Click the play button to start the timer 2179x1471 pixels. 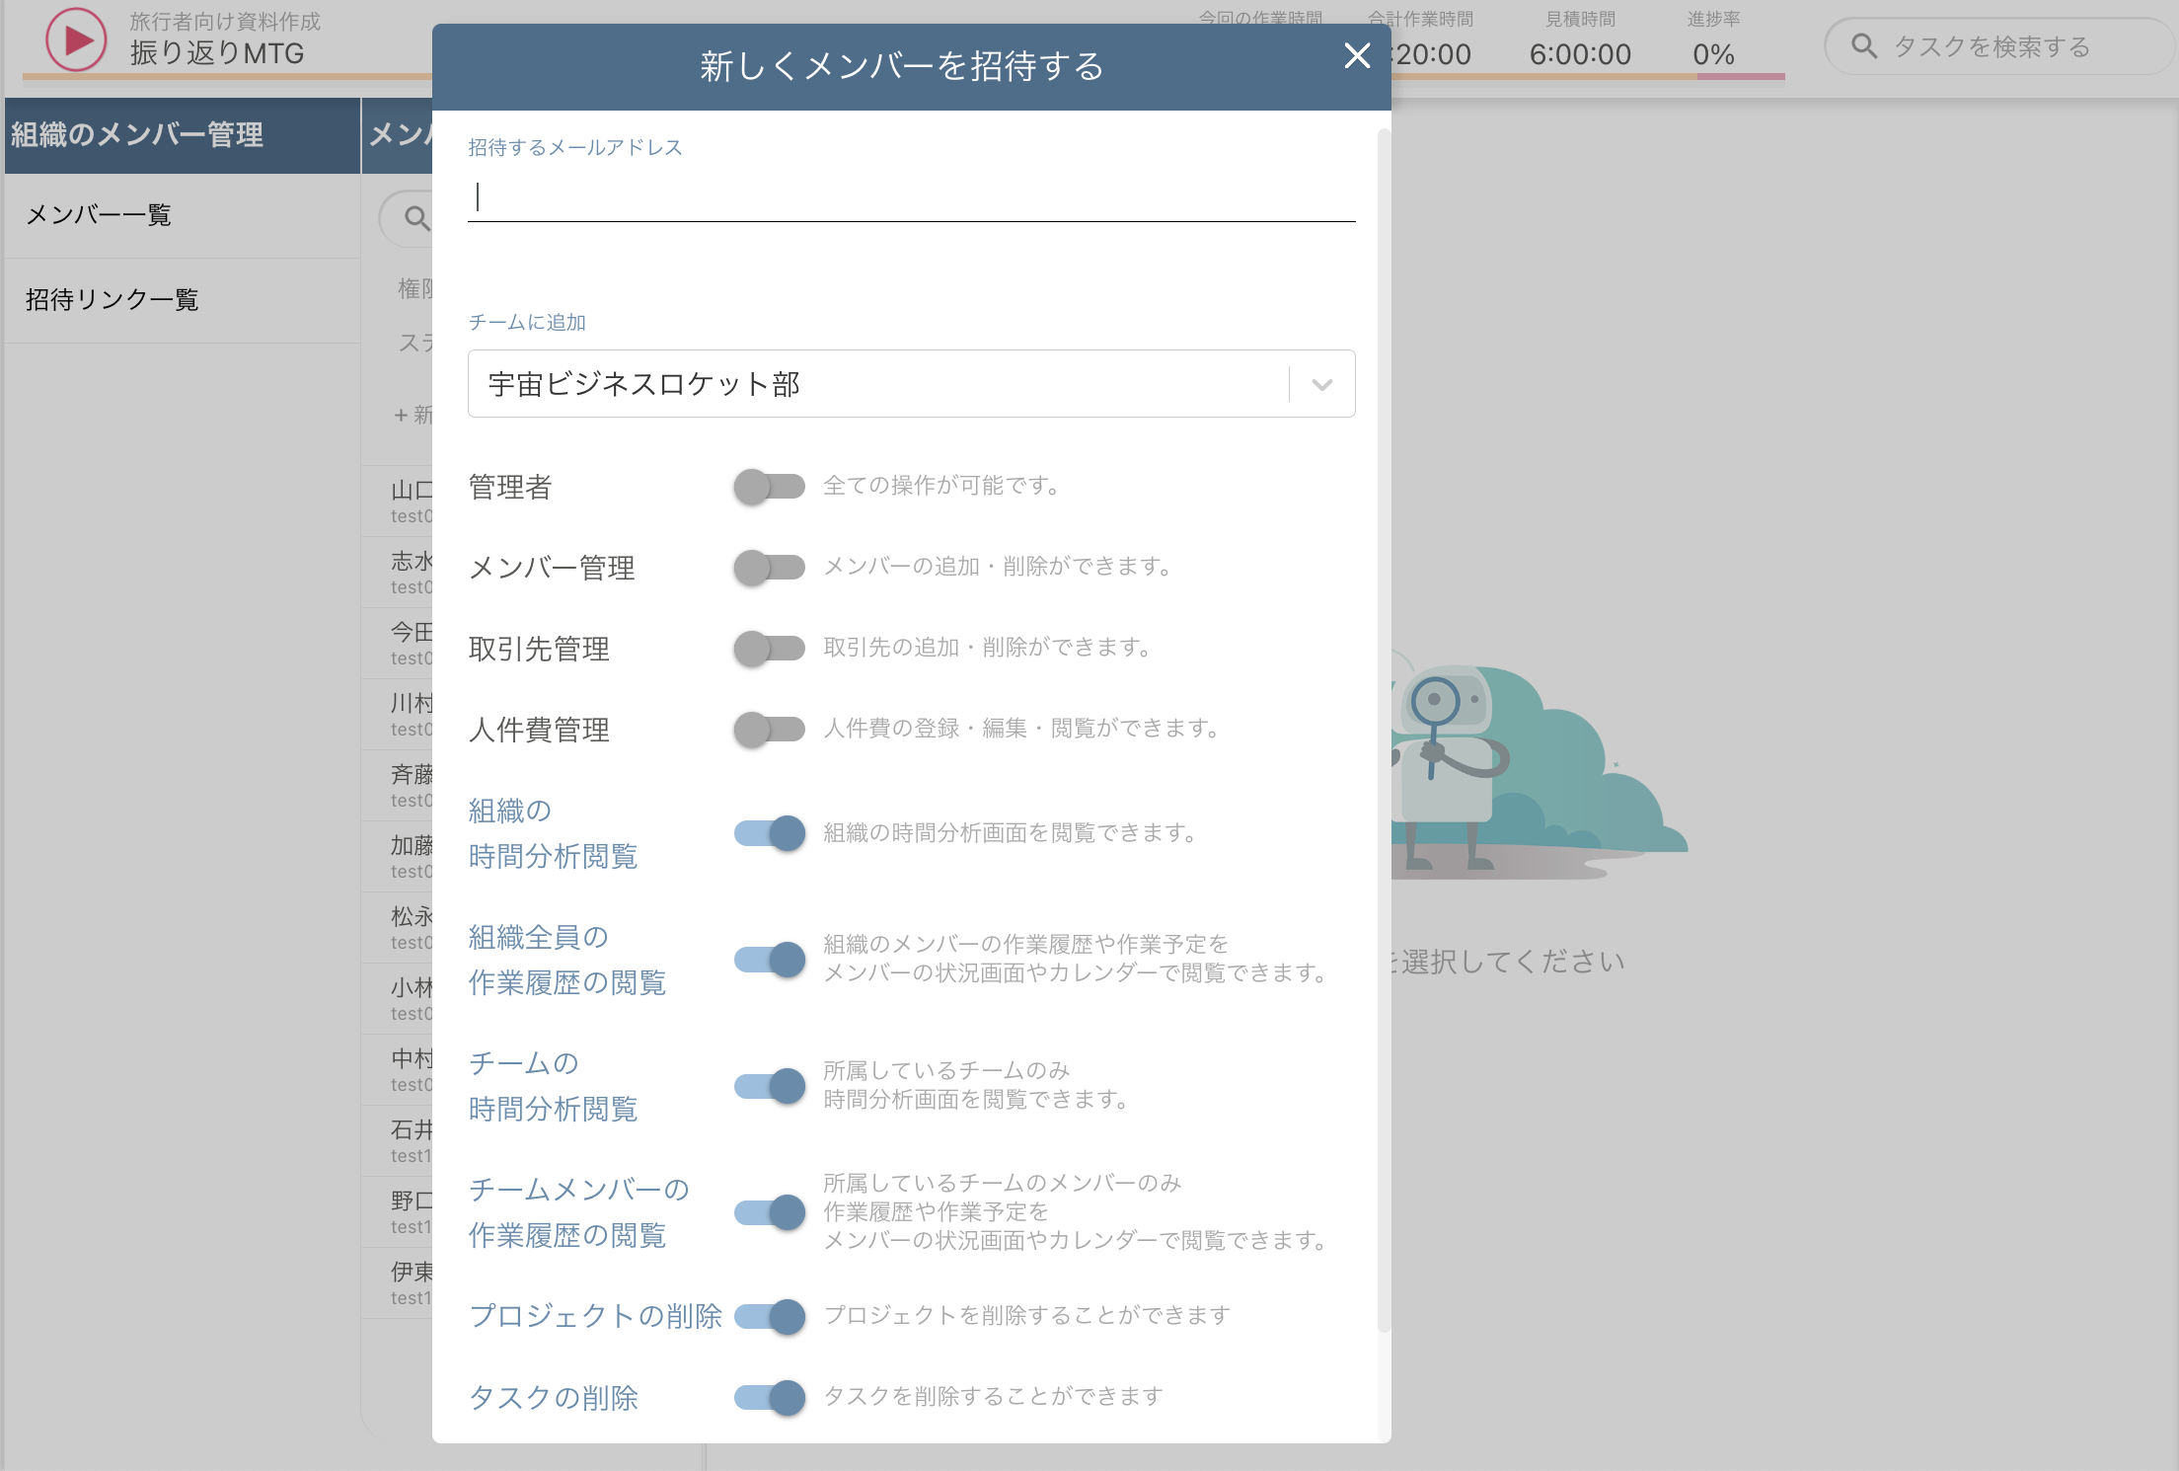(x=76, y=39)
